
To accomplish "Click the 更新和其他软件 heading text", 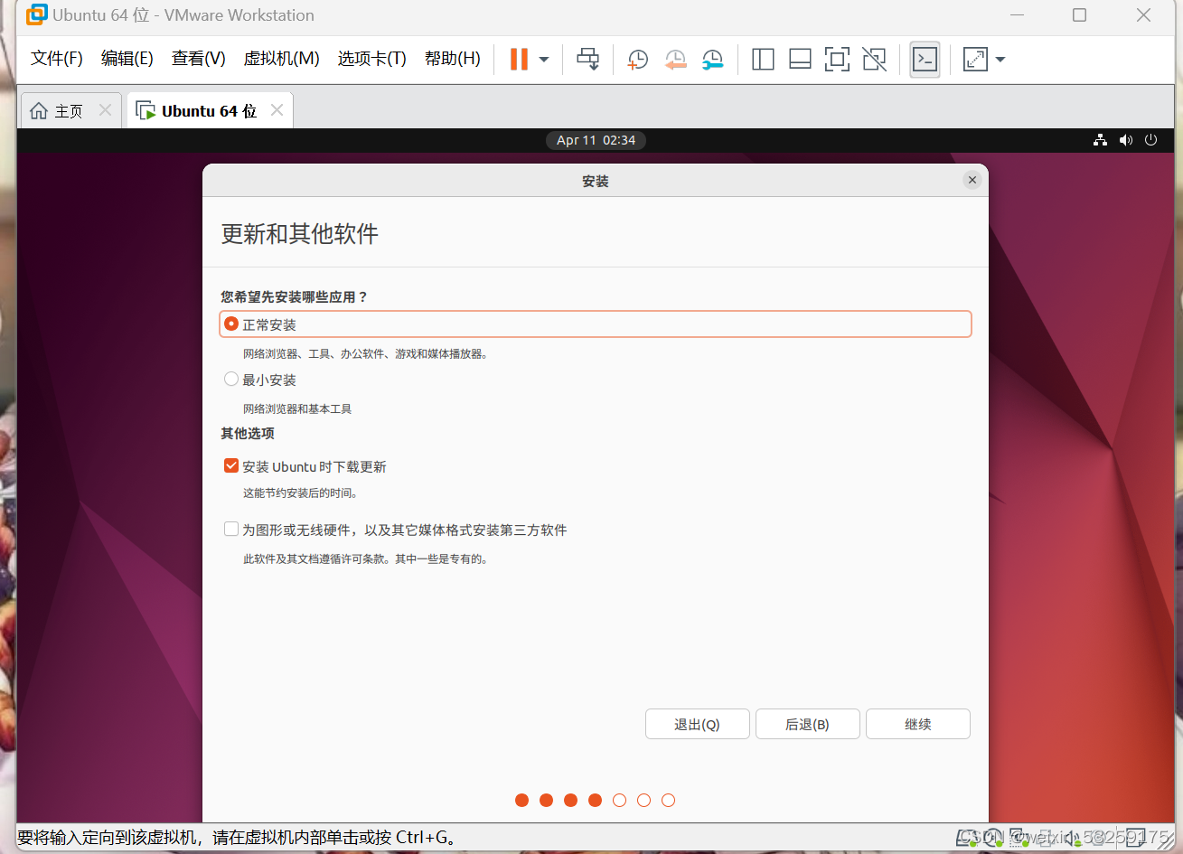I will 300,234.
